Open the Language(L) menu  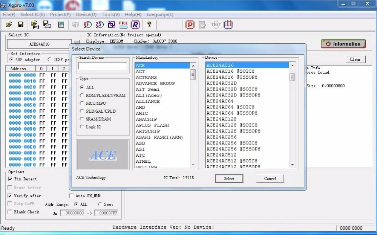(160, 14)
